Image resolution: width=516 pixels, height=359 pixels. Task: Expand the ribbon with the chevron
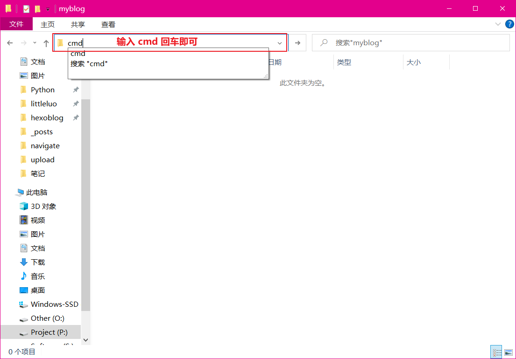[x=498, y=24]
